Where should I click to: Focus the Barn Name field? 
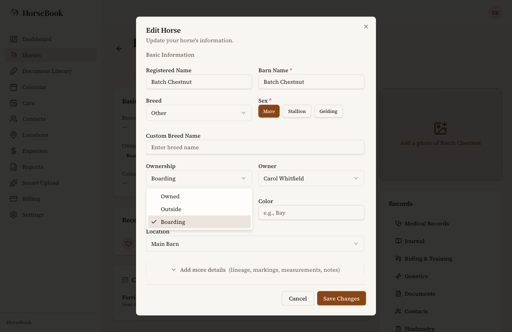tap(311, 82)
